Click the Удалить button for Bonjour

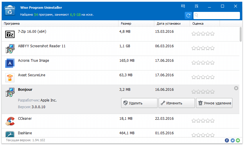(139, 103)
